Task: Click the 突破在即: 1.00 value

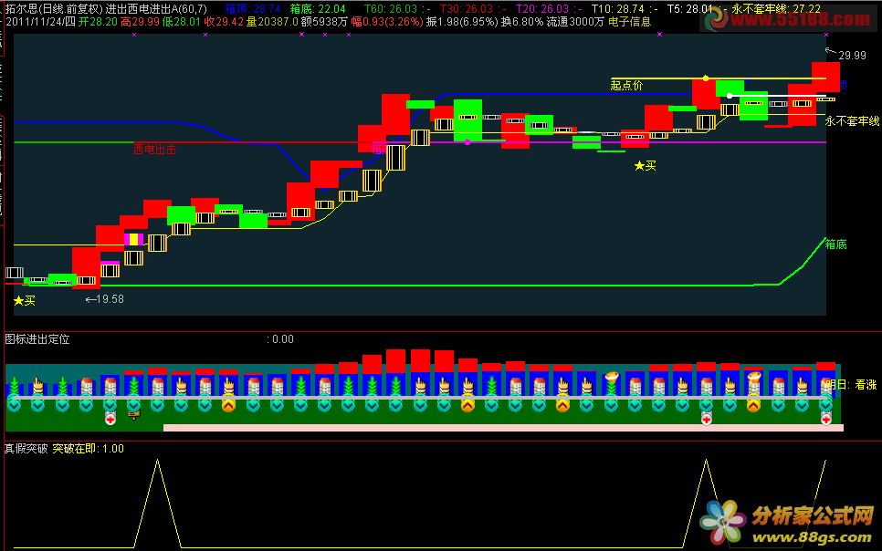Action: (x=89, y=449)
